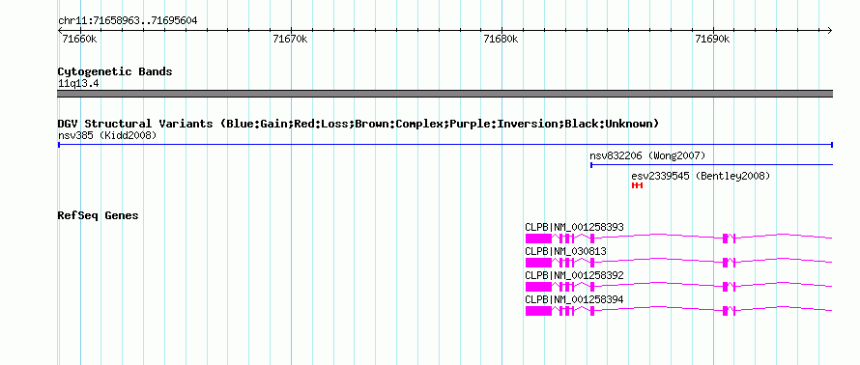Image resolution: width=860 pixels, height=365 pixels.
Task: Click the ruler's right arrow end
Action: 830,30
